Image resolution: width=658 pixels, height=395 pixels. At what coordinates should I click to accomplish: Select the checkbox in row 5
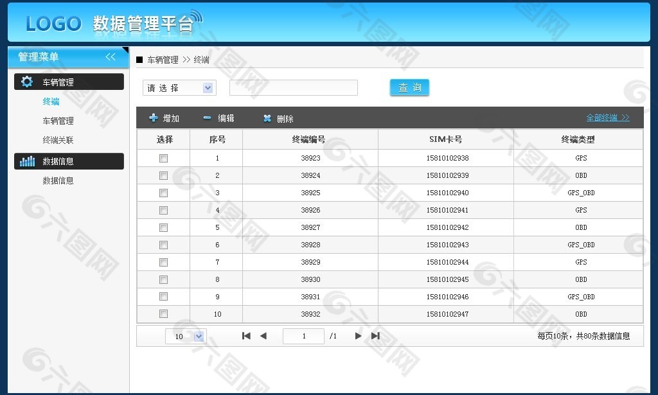coord(163,227)
